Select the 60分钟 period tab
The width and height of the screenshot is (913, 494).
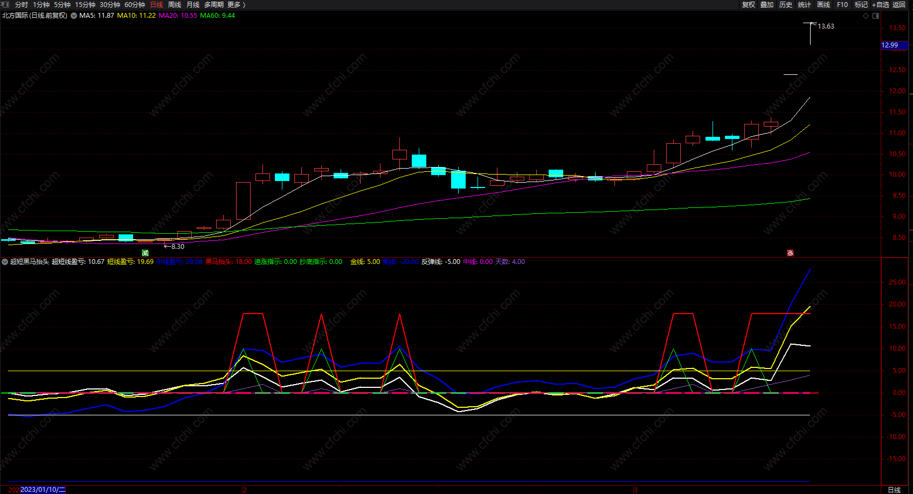[135, 4]
